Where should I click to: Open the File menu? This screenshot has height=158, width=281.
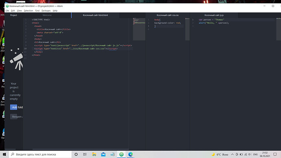(x=7, y=11)
